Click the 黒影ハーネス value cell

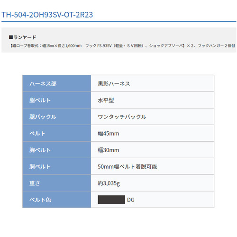(153, 83)
